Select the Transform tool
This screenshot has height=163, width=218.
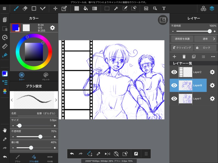click(64, 8)
